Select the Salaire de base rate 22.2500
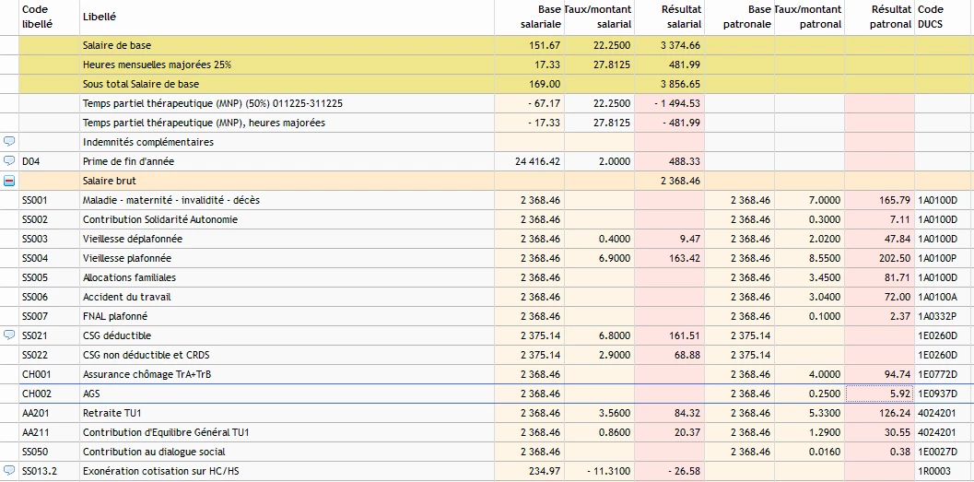The height and width of the screenshot is (482, 974). click(x=599, y=45)
